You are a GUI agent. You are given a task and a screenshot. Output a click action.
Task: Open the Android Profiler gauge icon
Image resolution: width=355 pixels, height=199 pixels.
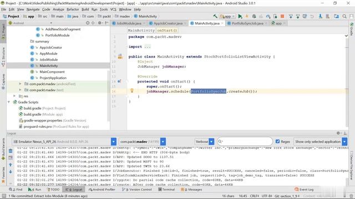(x=268, y=16)
